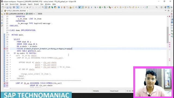Click the Activate object match icon

62,7
